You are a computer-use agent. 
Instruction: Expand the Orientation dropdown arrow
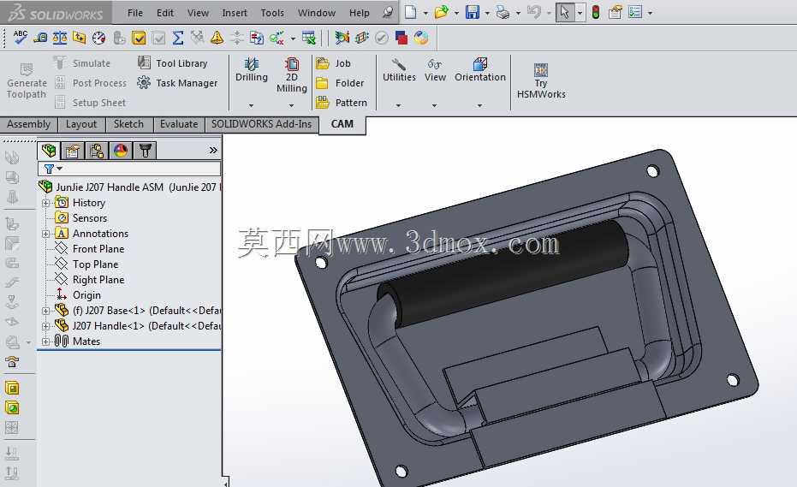479,105
